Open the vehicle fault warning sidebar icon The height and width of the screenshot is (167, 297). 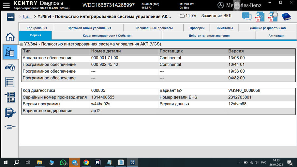10,67
